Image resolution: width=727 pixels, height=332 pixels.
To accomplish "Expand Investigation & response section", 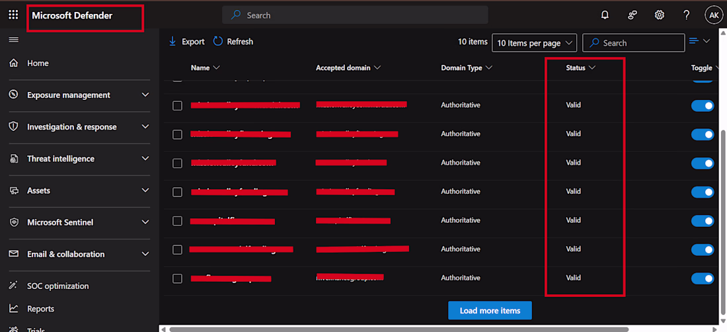I will coord(79,127).
